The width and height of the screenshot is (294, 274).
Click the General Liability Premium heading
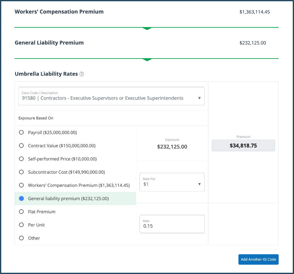[49, 43]
